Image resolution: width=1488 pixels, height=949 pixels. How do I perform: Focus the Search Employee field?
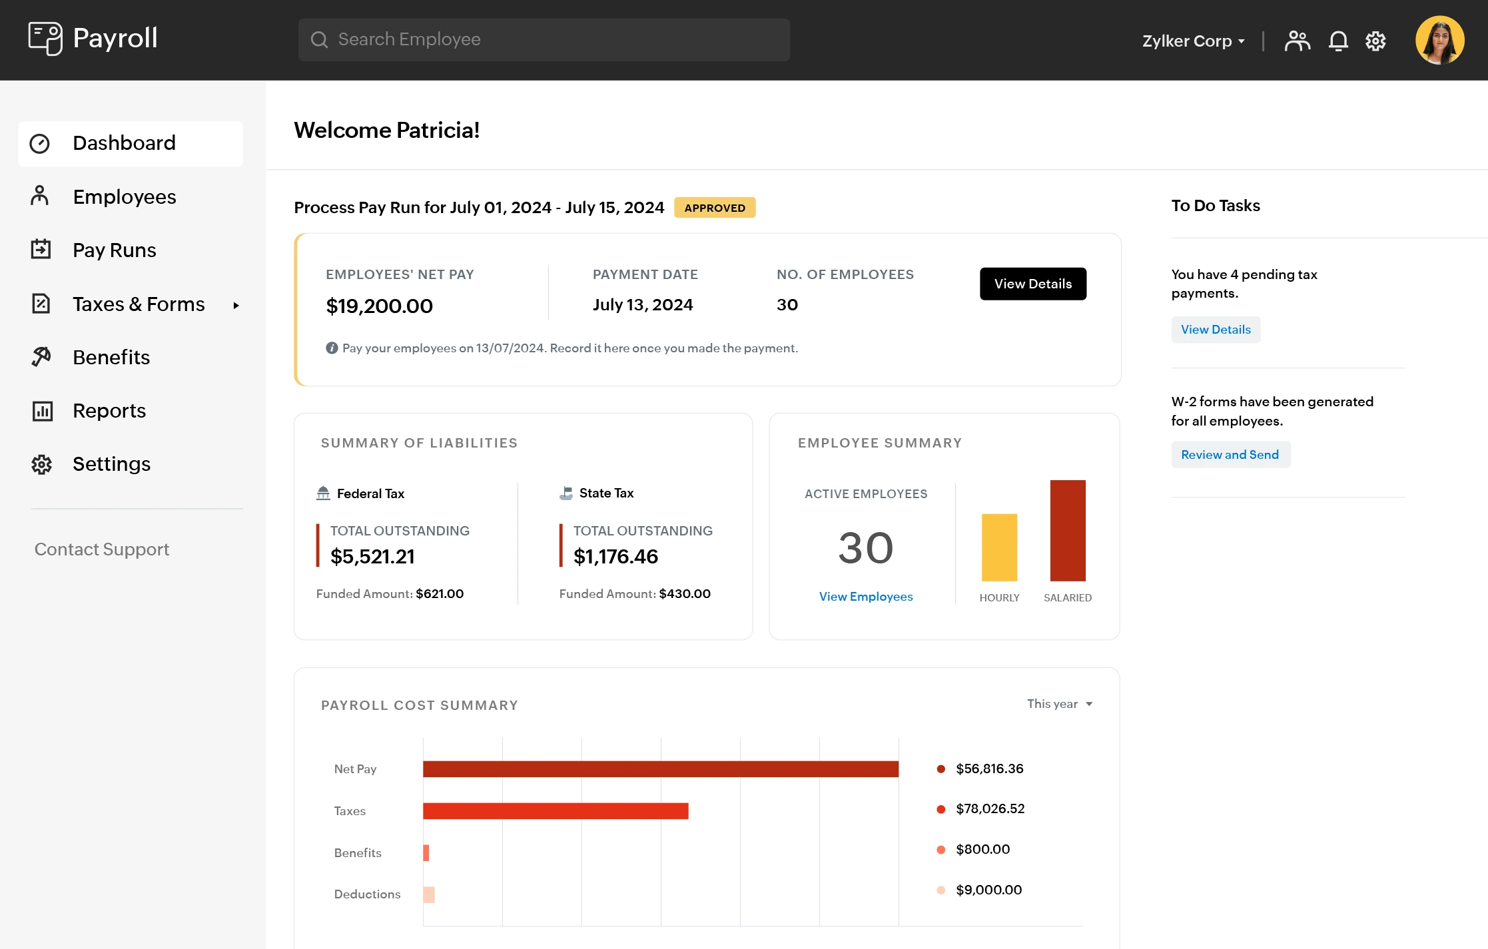(544, 40)
